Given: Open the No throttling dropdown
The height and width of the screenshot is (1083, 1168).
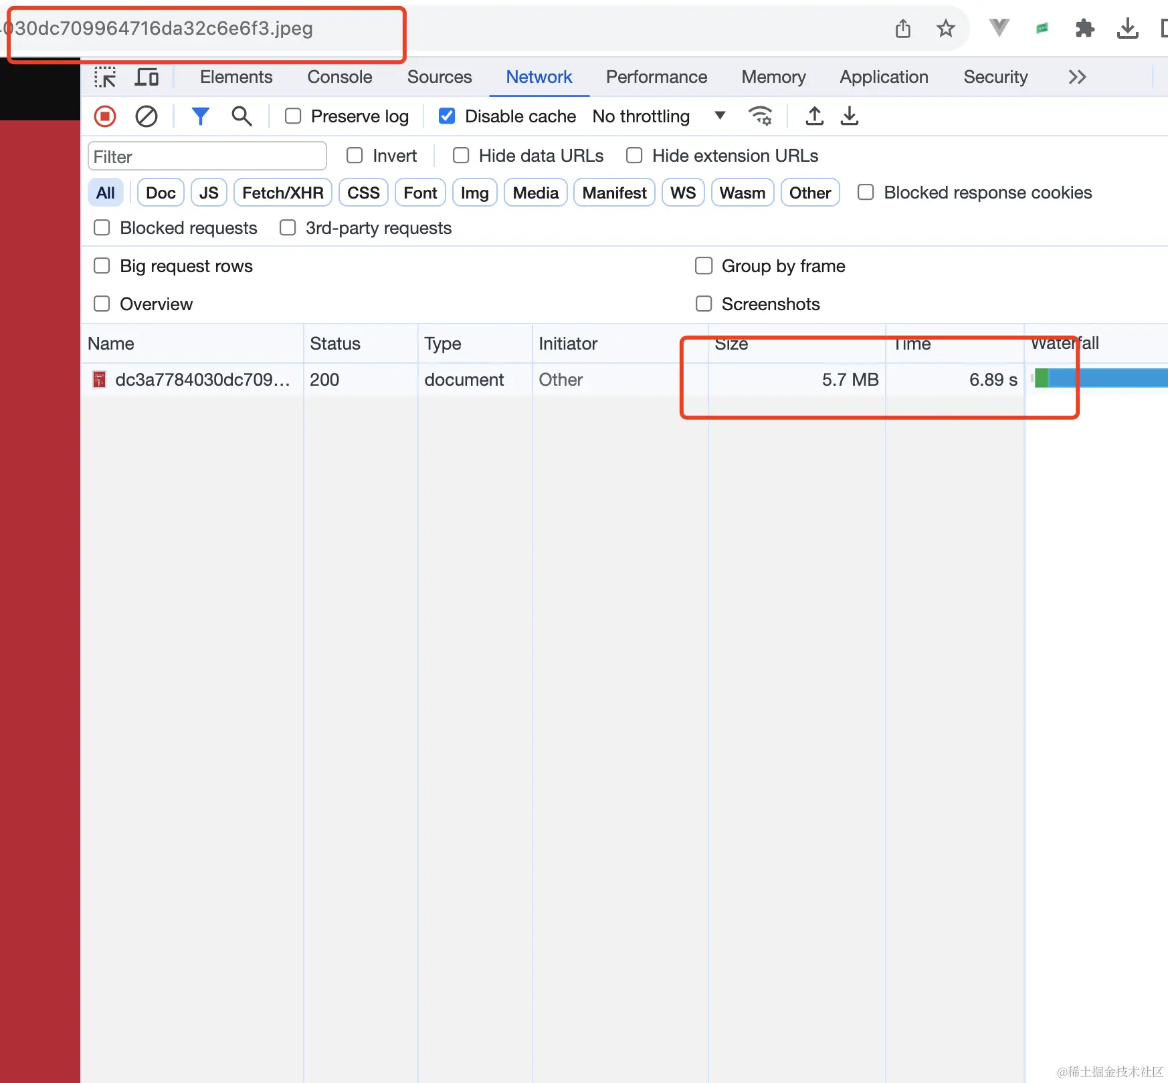Looking at the screenshot, I should click(659, 116).
